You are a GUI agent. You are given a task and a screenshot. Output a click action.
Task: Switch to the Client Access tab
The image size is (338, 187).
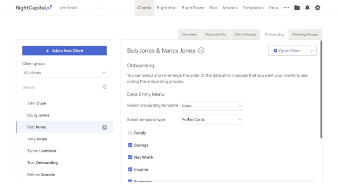pyautogui.click(x=245, y=35)
